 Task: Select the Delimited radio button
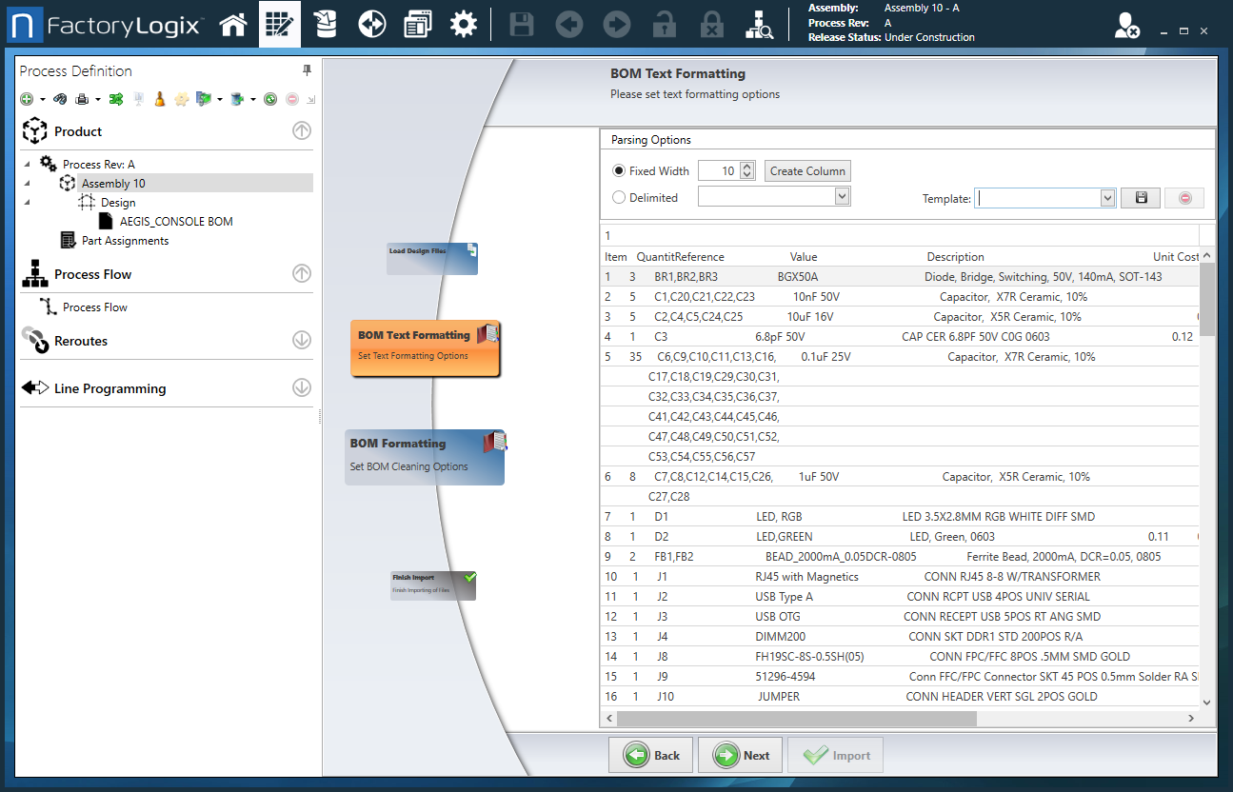pos(620,198)
